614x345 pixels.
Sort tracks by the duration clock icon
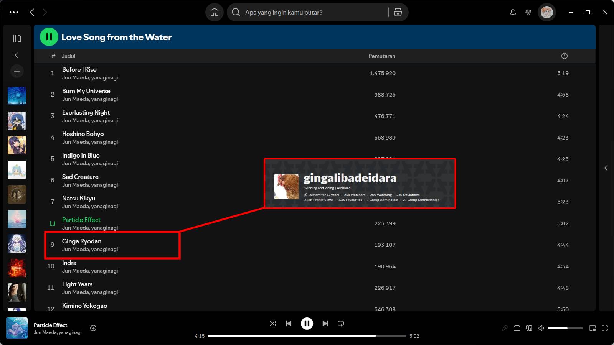click(564, 56)
